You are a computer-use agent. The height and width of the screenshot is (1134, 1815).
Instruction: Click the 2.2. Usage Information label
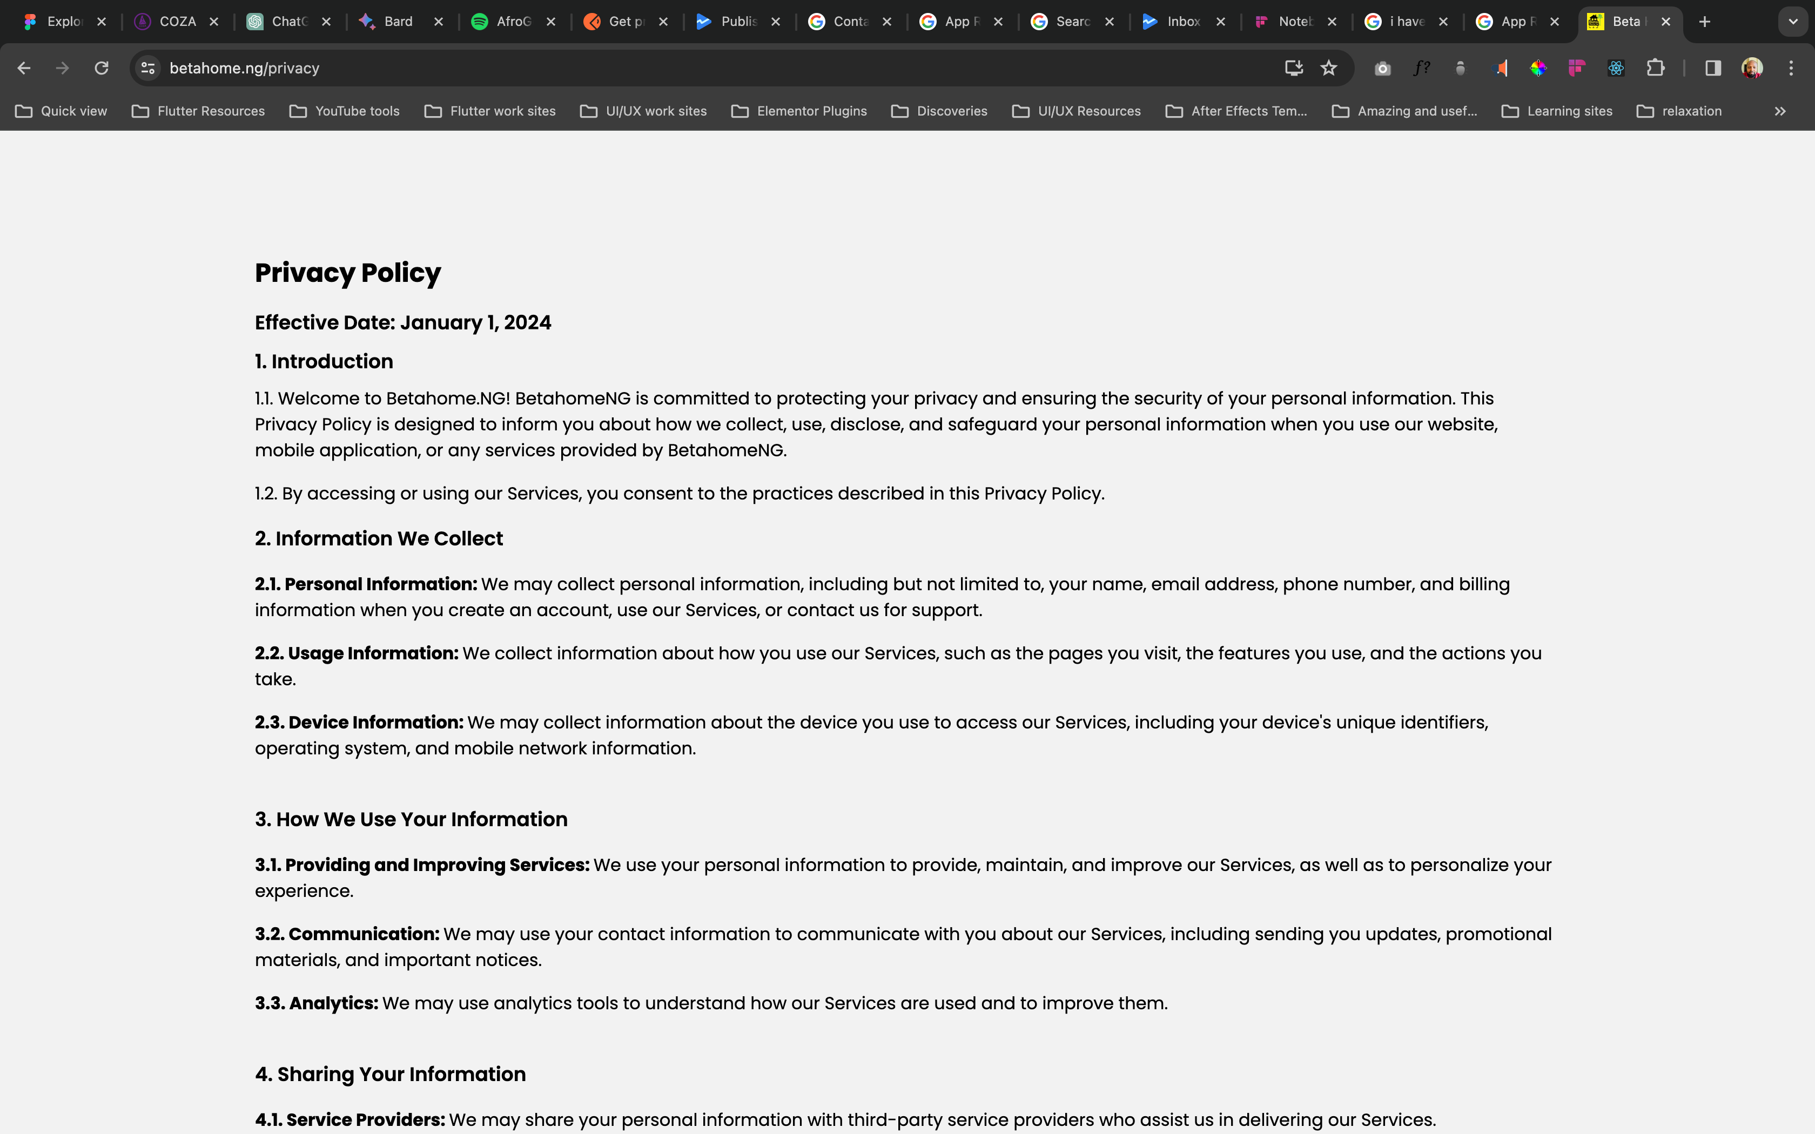coord(357,653)
